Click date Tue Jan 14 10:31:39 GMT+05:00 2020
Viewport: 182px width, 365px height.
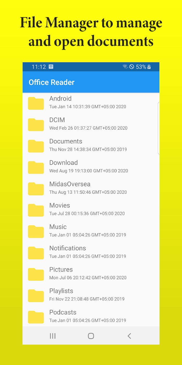[88, 107]
